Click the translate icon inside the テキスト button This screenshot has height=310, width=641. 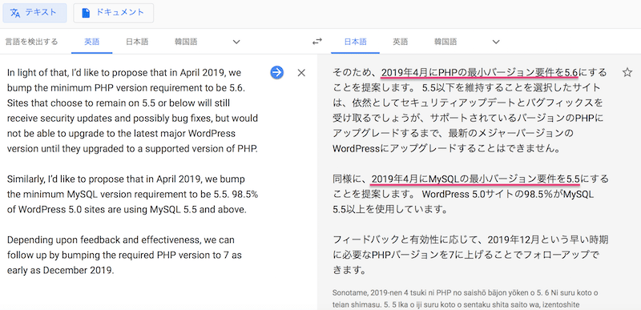15,13
